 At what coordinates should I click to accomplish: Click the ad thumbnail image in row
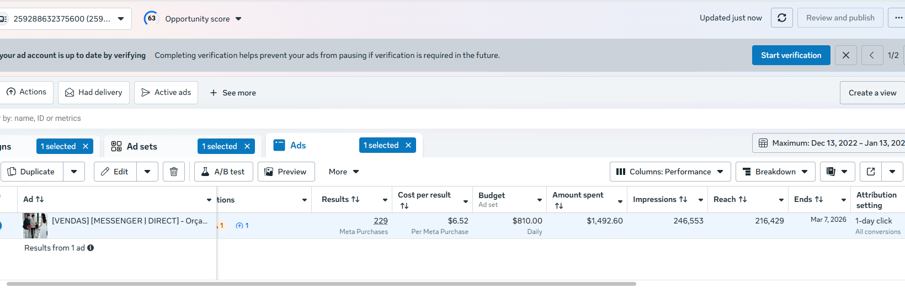pyautogui.click(x=35, y=225)
